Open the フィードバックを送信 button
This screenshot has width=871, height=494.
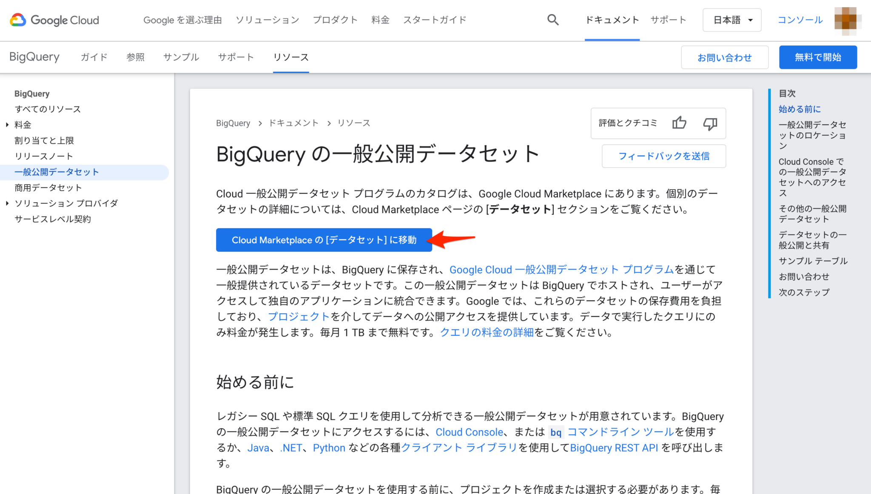(x=663, y=156)
